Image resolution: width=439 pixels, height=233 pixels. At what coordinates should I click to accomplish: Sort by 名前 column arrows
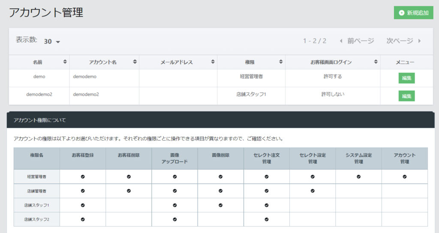tap(65, 62)
